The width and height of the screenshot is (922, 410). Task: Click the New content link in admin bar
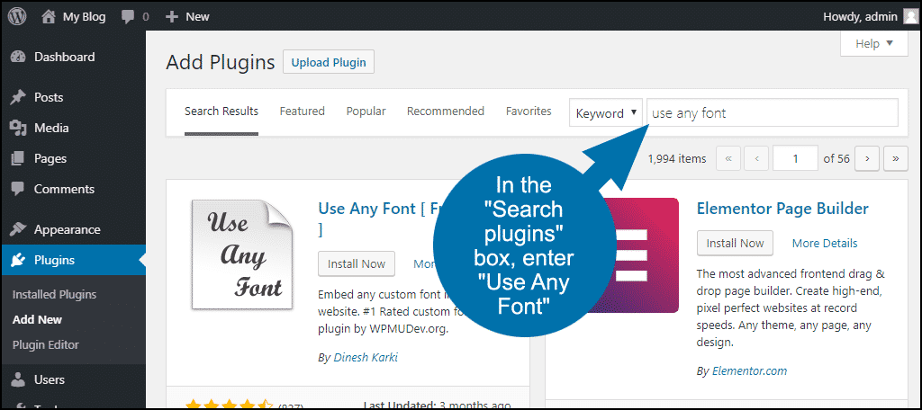[197, 17]
